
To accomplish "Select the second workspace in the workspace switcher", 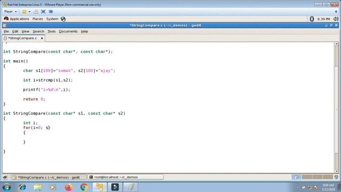I will (307, 177).
